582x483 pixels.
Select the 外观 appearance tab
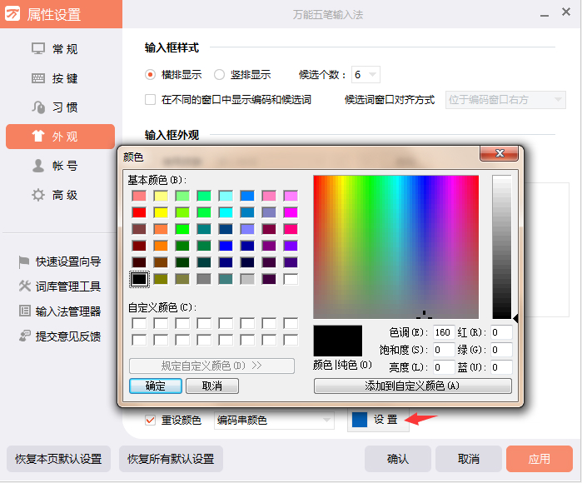(60, 137)
